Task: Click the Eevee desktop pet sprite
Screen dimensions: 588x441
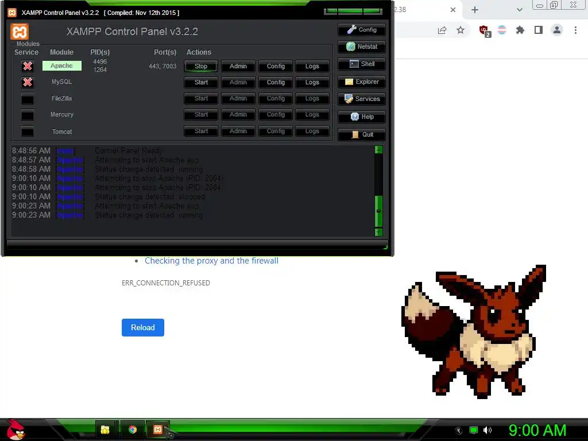Action: [474, 331]
